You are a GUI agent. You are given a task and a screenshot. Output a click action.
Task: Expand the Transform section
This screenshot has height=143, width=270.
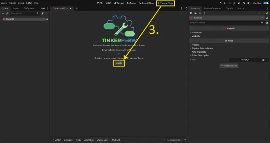coord(196,32)
